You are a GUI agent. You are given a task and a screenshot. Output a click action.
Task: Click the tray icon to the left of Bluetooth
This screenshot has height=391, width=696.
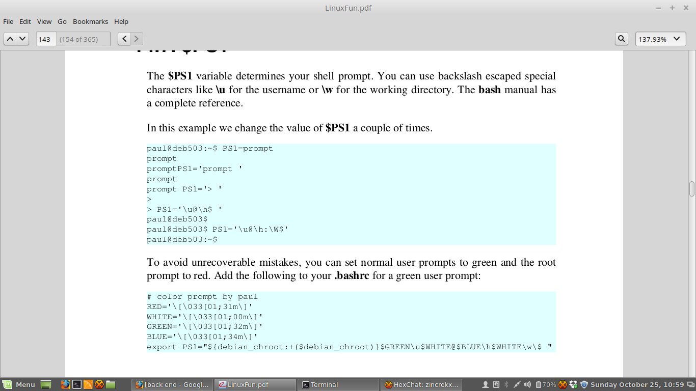[496, 384]
